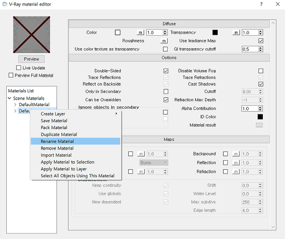Click the Reflection map 'm' button
This screenshot has height=239, width=285.
236,163
